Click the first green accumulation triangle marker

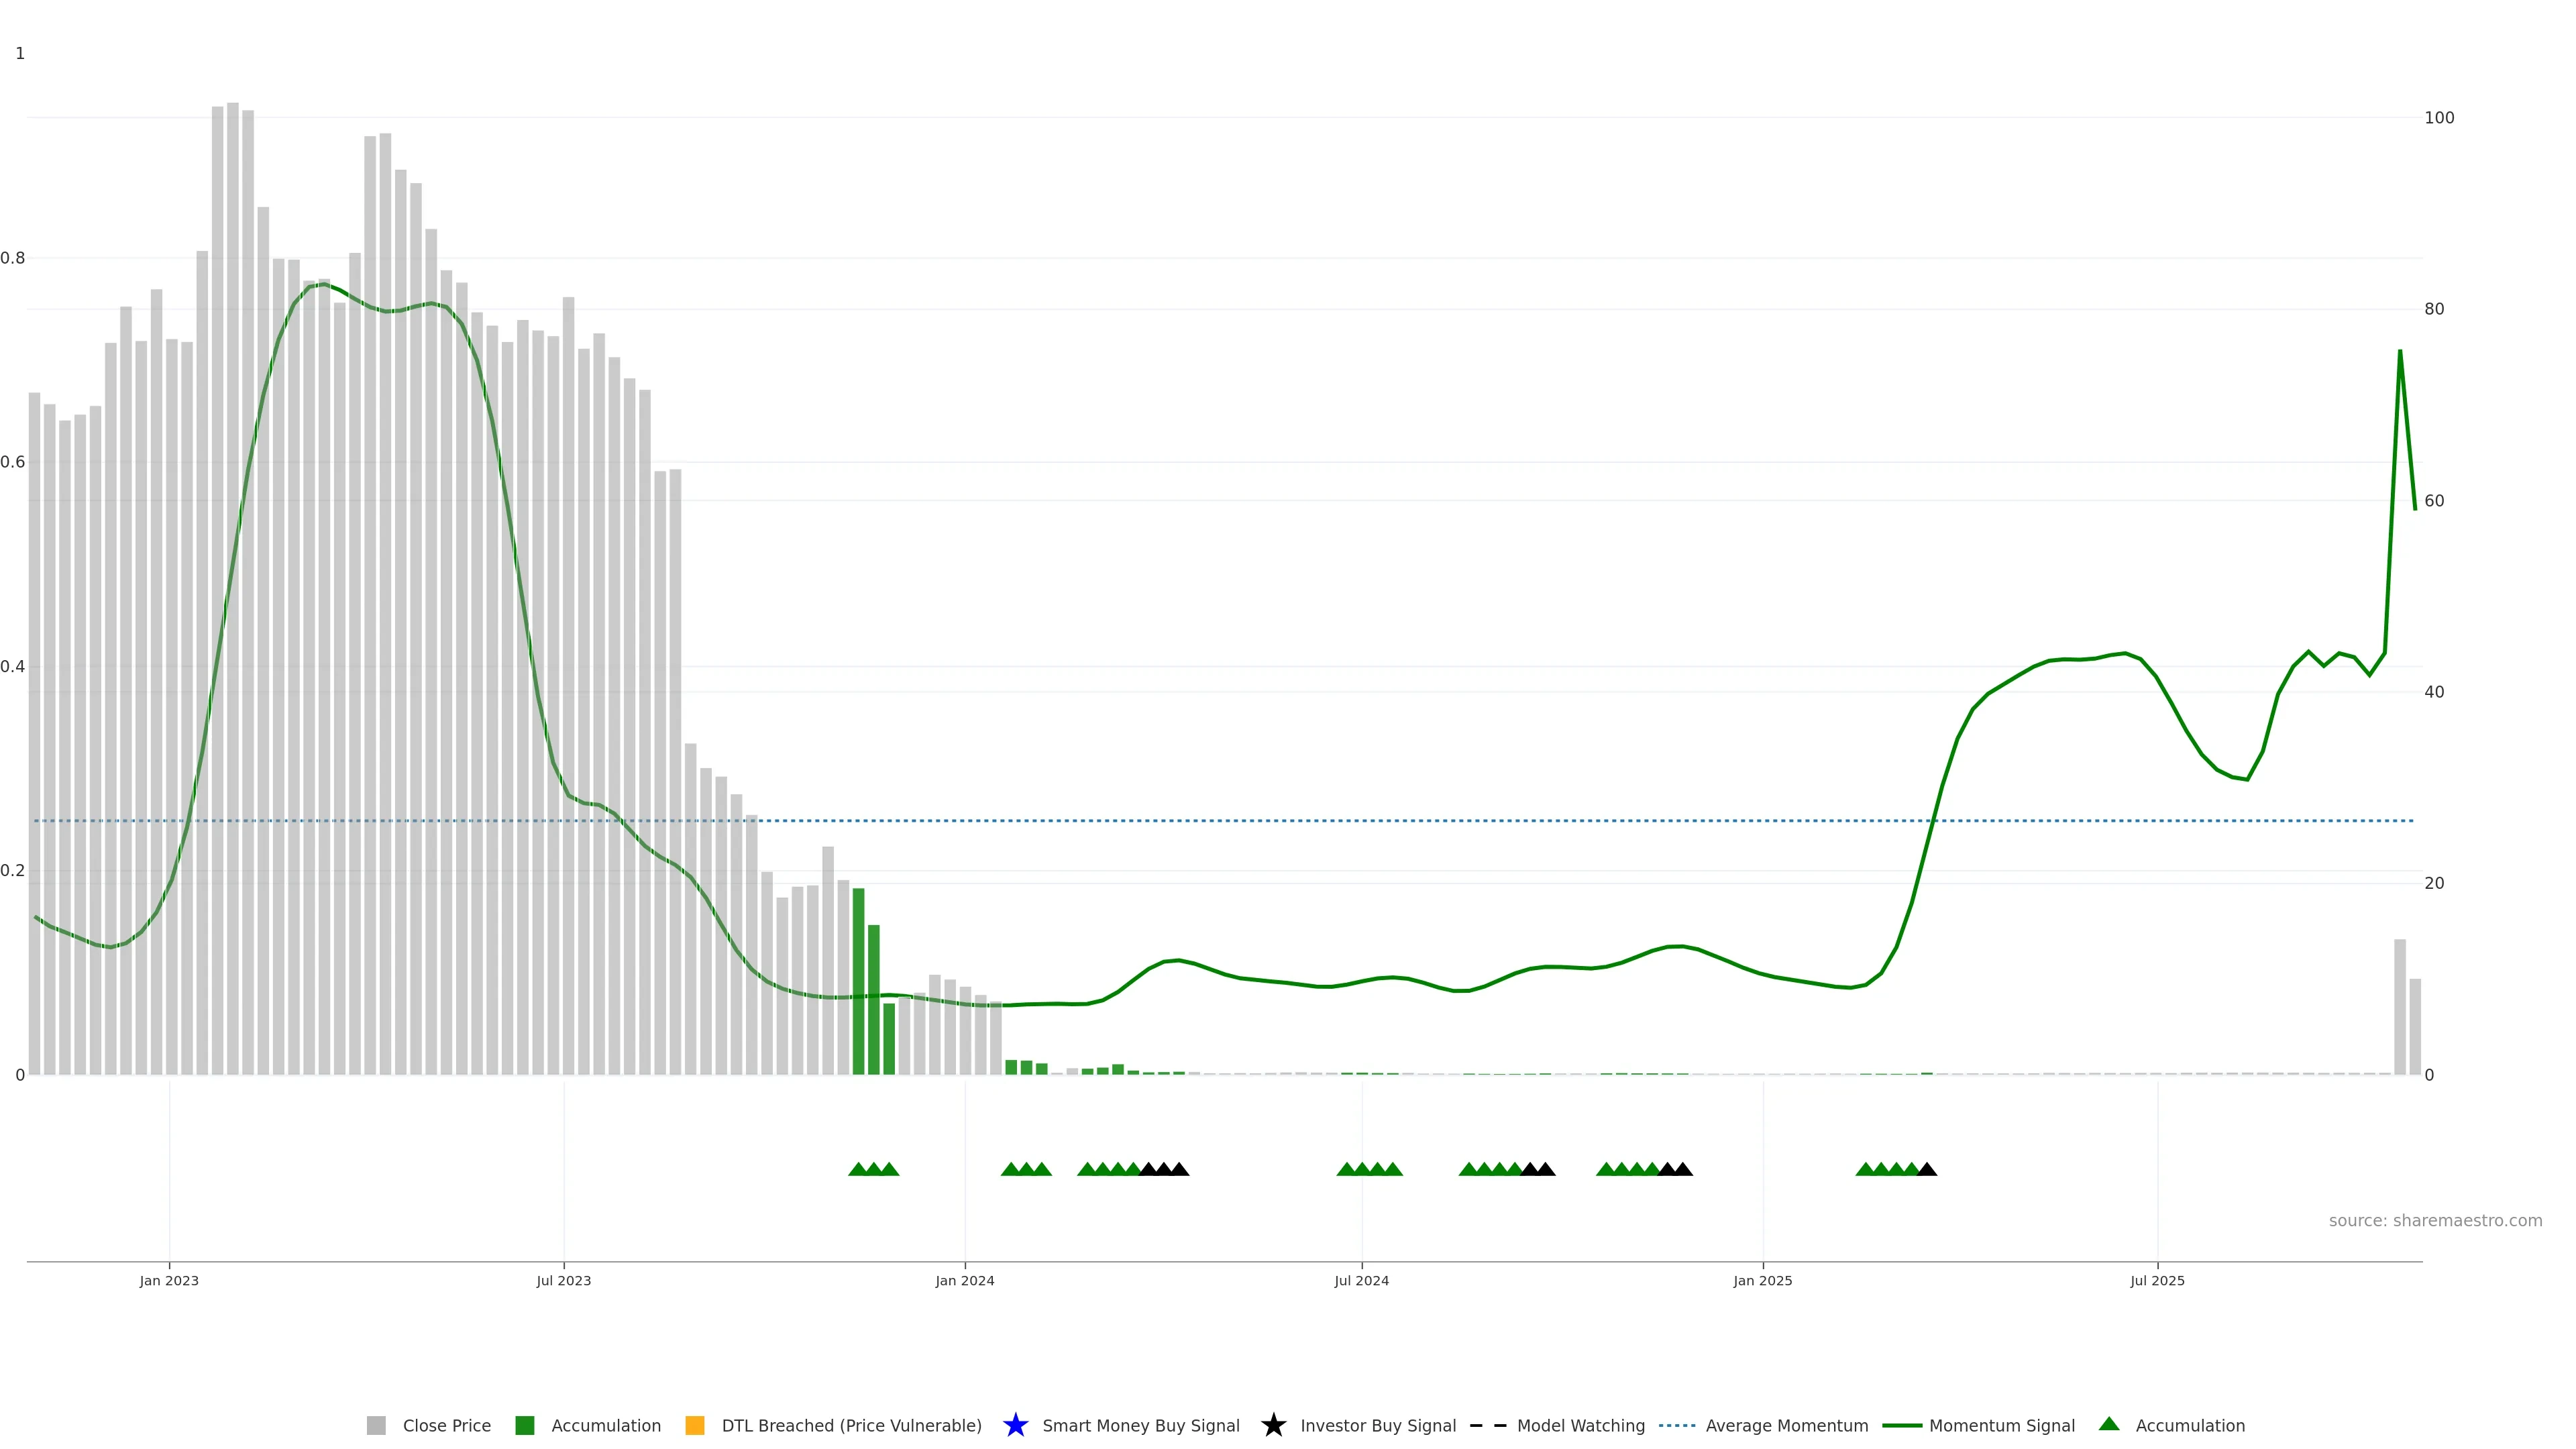[x=858, y=1169]
